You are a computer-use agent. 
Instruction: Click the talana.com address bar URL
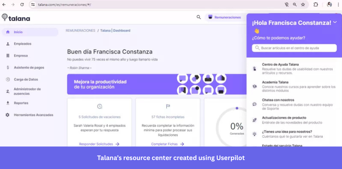click(65, 5)
